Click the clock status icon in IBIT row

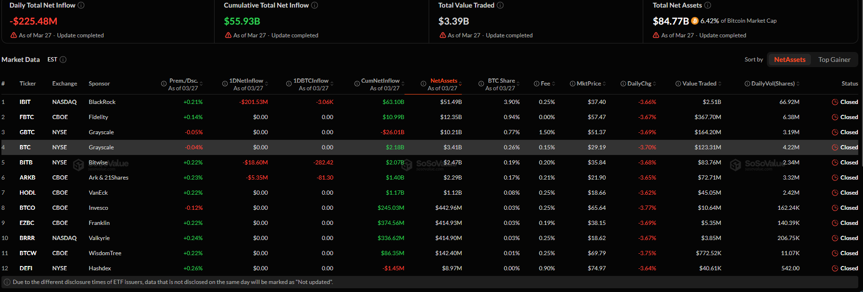click(x=835, y=102)
